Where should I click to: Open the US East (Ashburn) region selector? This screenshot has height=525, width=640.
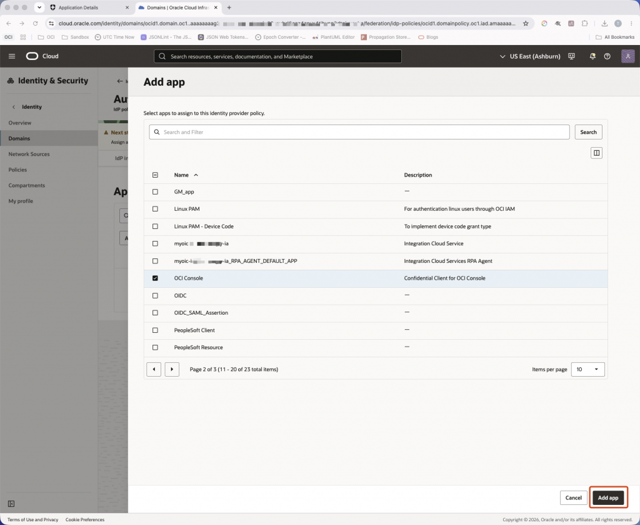530,56
